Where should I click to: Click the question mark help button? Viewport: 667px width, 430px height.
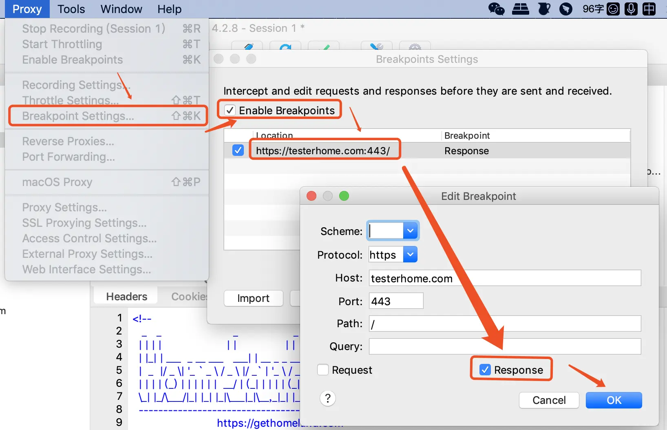[328, 399]
